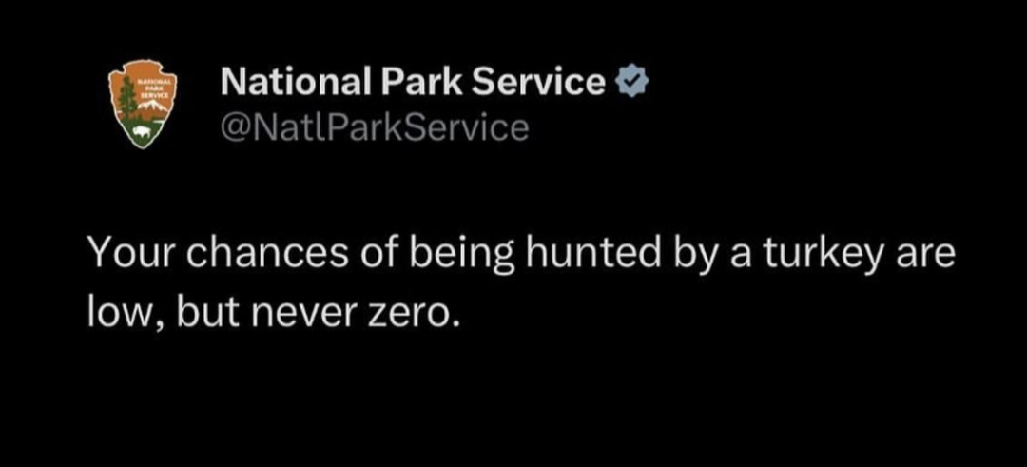Click the bison in the arrowhead logo
This screenshot has width=1027, height=467.
tap(140, 131)
